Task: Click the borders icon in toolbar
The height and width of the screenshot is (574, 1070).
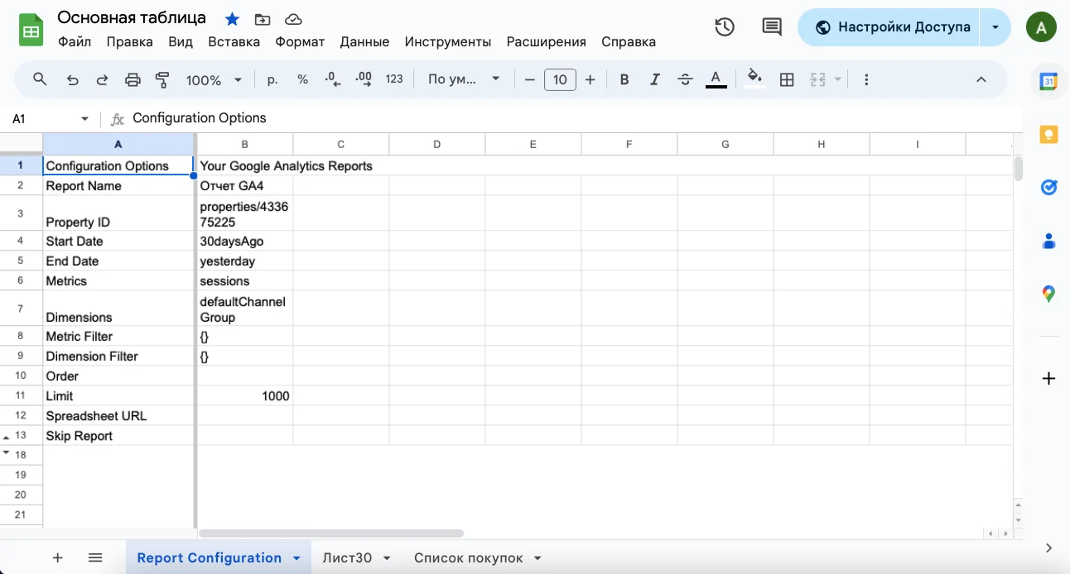Action: 787,79
